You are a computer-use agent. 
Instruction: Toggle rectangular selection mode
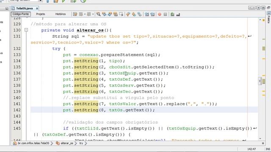(121, 14)
